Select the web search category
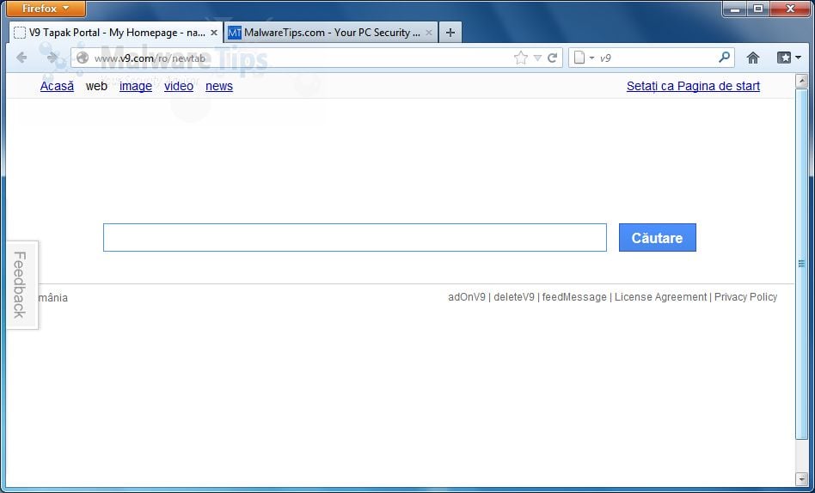The height and width of the screenshot is (493, 815). (x=96, y=86)
